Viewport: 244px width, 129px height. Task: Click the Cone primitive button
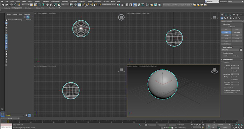237,29
